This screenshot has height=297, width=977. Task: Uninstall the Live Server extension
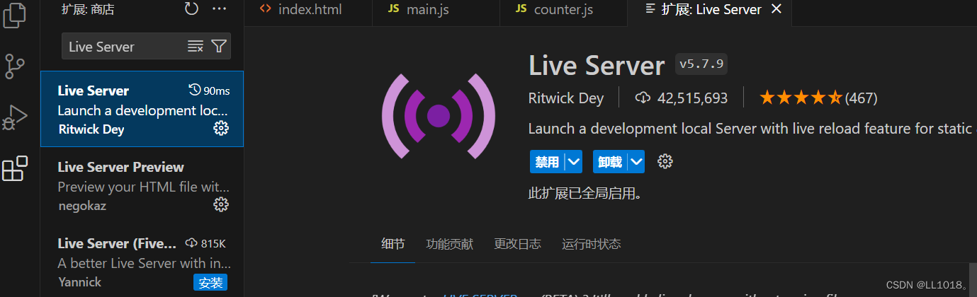point(610,162)
